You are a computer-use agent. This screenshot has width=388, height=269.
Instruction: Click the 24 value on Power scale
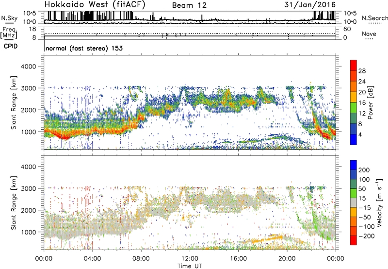(362, 82)
